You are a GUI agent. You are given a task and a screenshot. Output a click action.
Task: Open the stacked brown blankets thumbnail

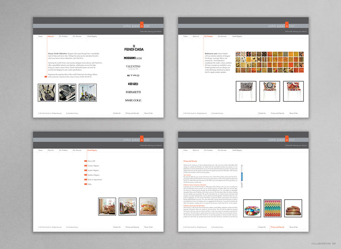[293, 208]
